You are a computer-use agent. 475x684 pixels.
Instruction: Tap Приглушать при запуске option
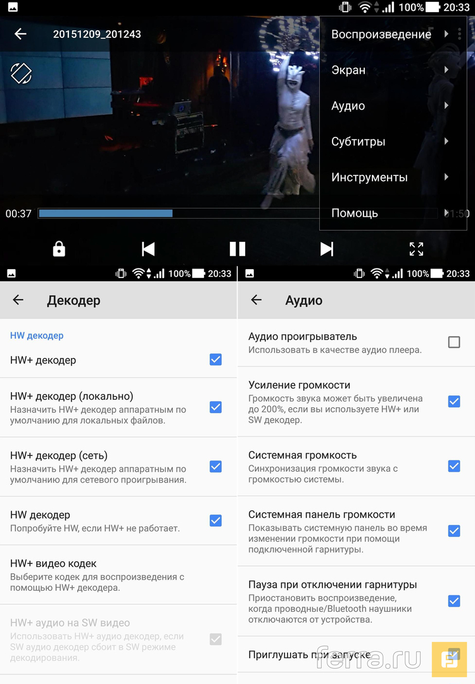(x=357, y=655)
